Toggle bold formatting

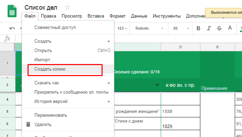[x=198, y=28]
